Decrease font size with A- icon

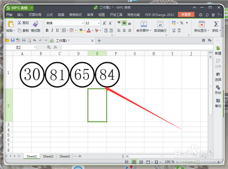pos(110,23)
